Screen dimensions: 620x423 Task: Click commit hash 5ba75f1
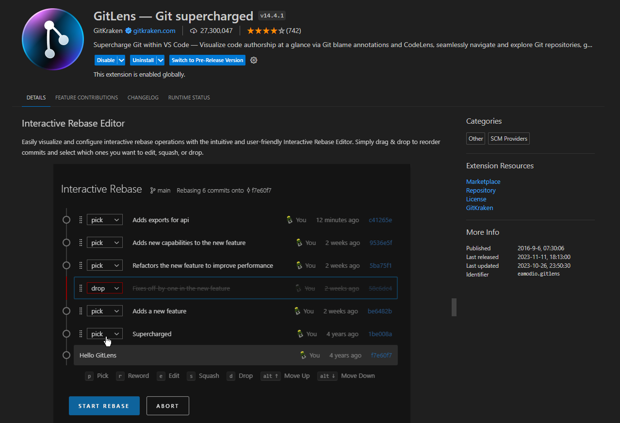pyautogui.click(x=381, y=265)
